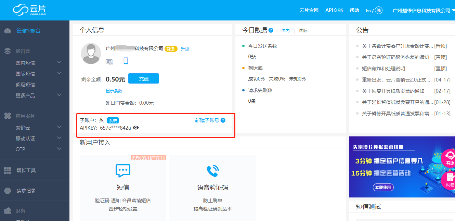Open 帮助 in top navigation

click(354, 10)
